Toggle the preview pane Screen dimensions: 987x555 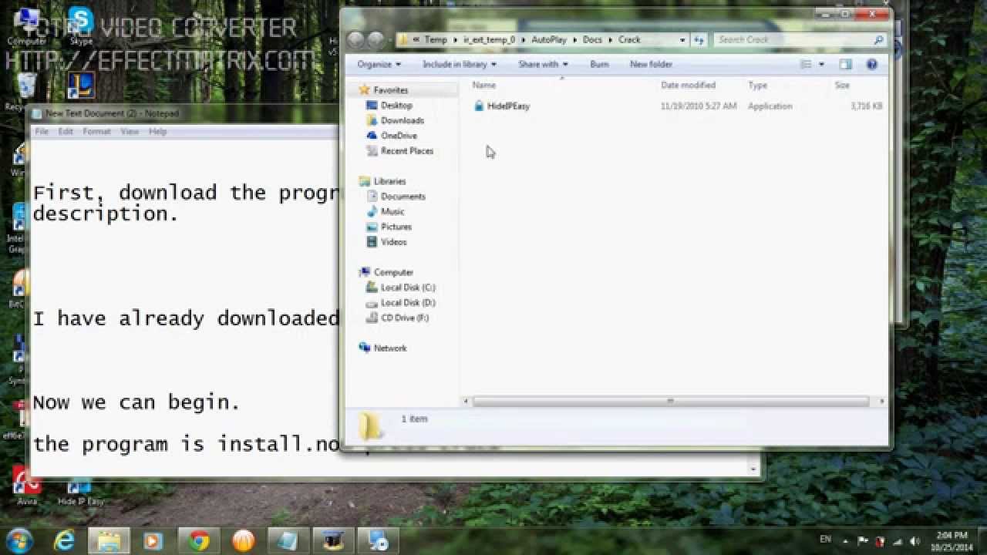coord(846,65)
